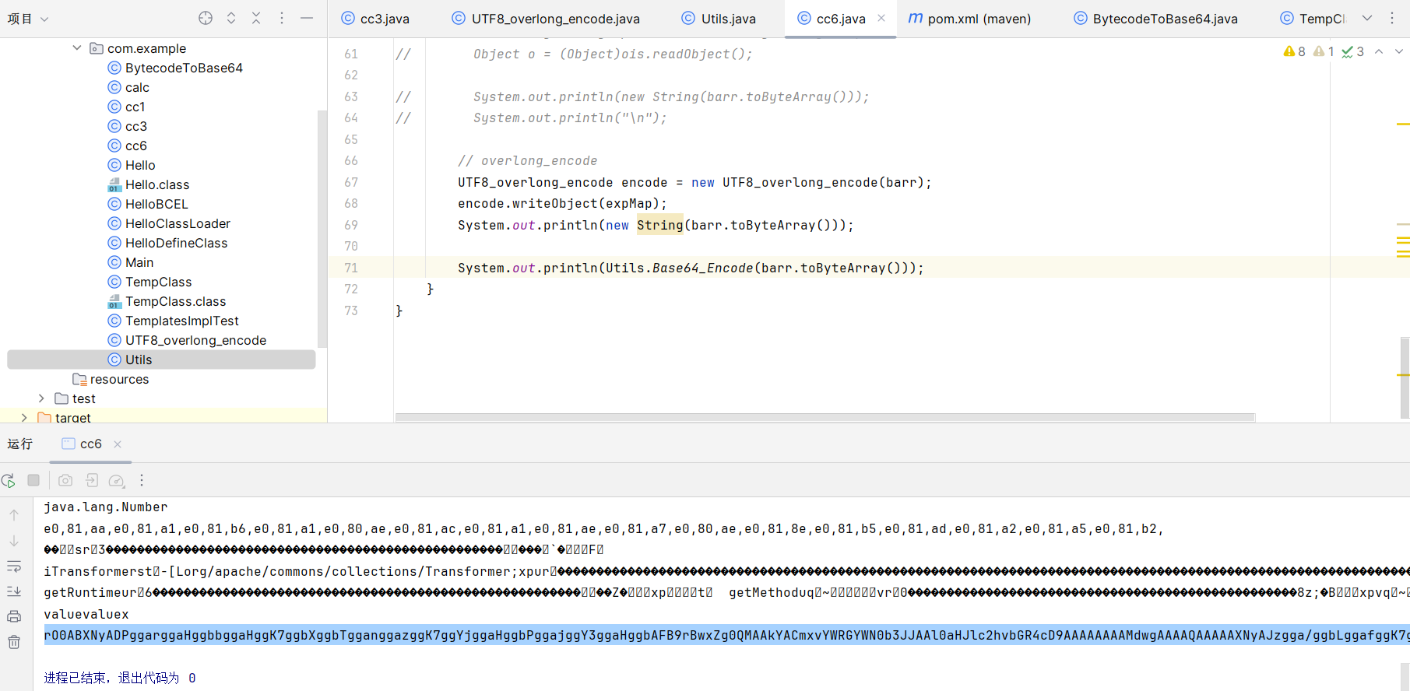Collapse the com.example package
Viewport: 1410px width, 691px height.
(x=77, y=48)
